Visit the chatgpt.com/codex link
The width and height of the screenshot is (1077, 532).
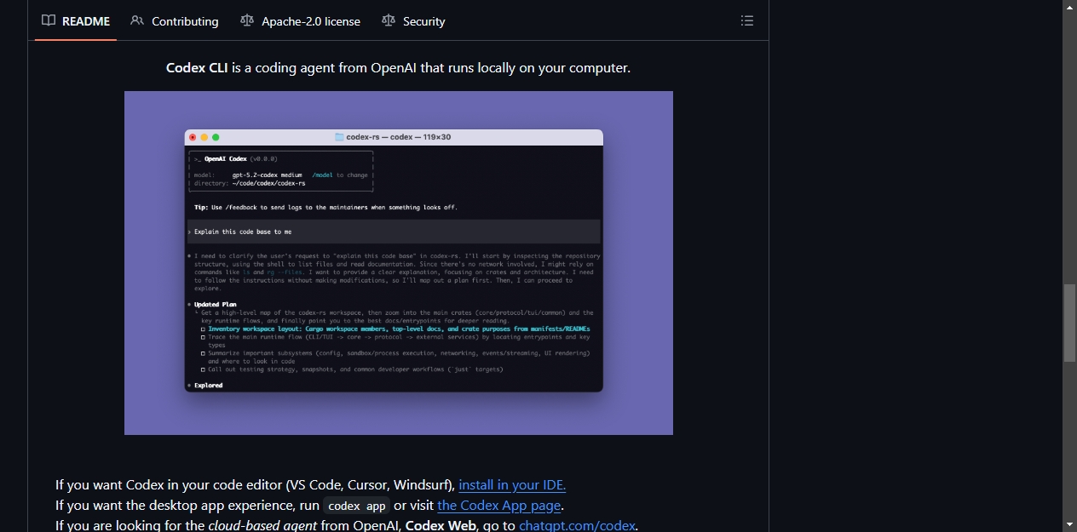577,525
